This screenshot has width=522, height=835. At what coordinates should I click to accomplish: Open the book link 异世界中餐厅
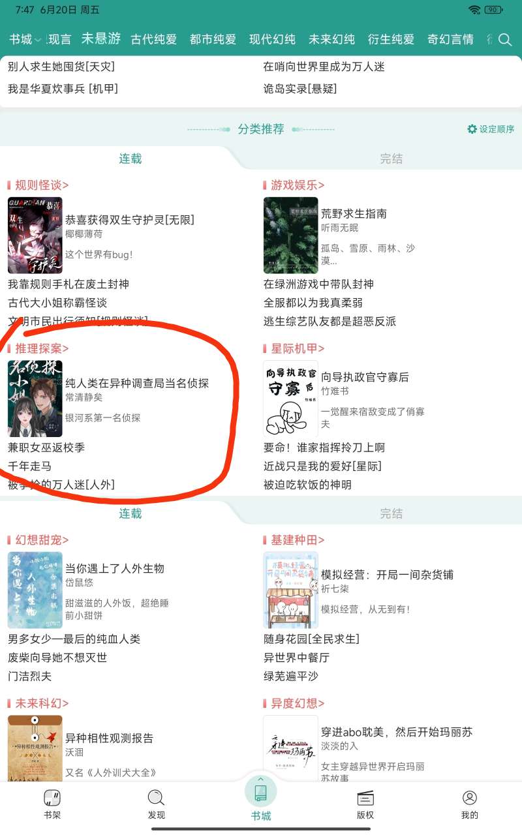tap(296, 658)
